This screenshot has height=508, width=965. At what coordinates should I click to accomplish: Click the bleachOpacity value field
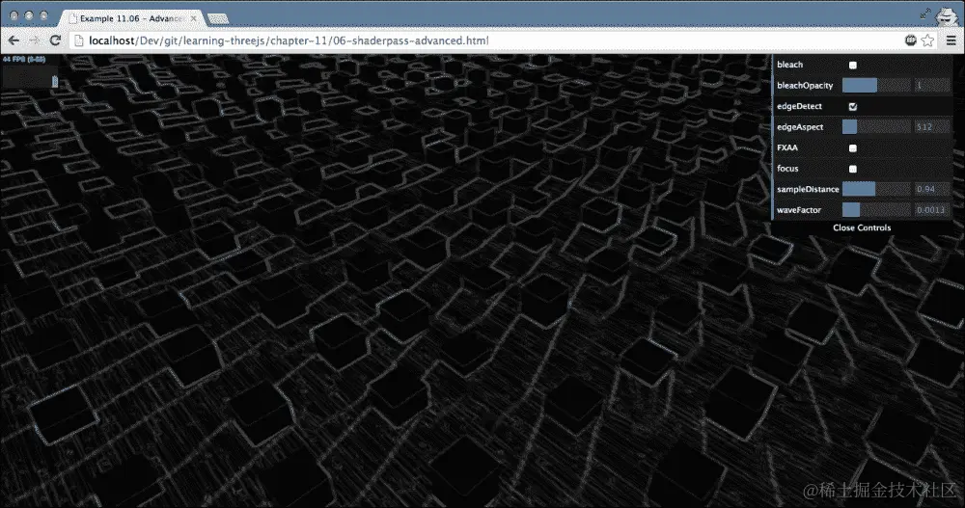pos(931,86)
